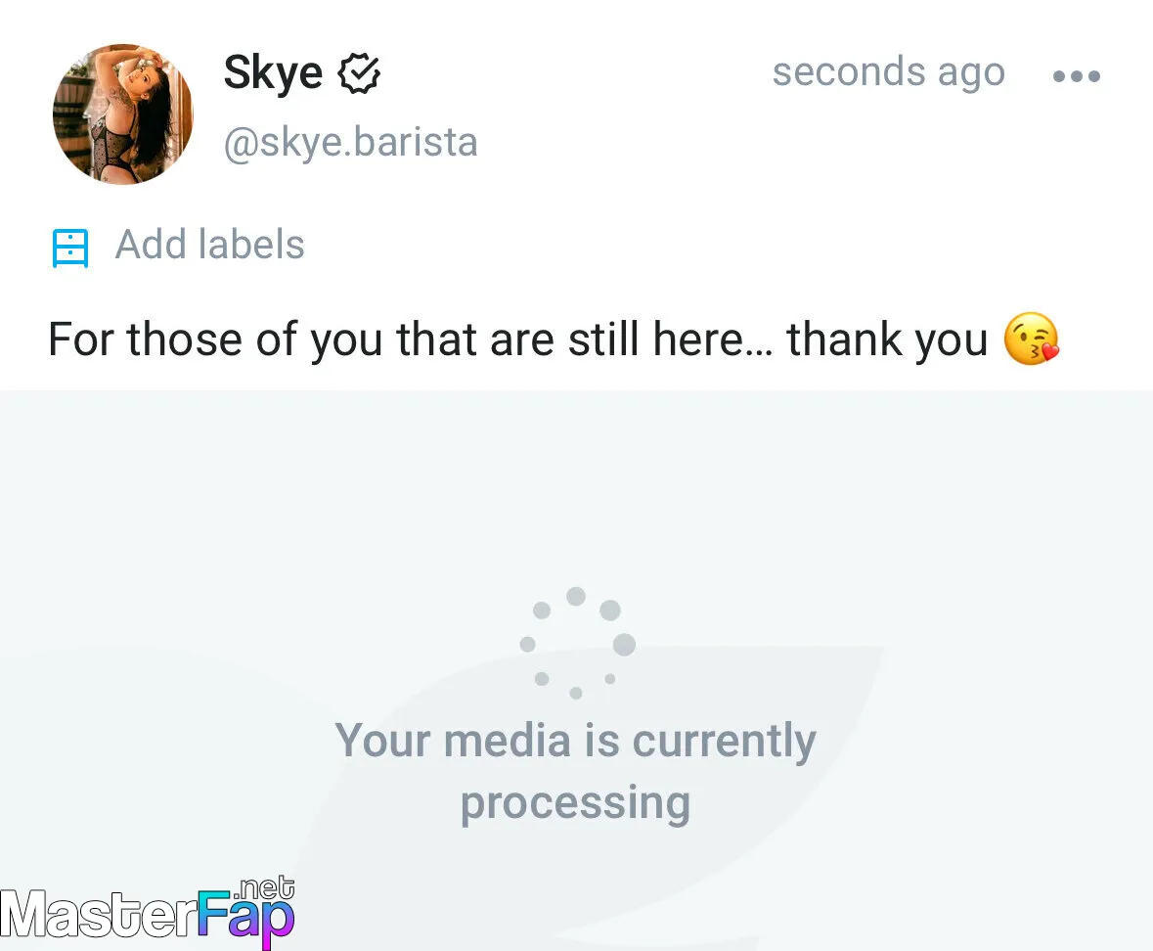
Task: Click the blue drawer icon beside Add labels
Action: 70,248
